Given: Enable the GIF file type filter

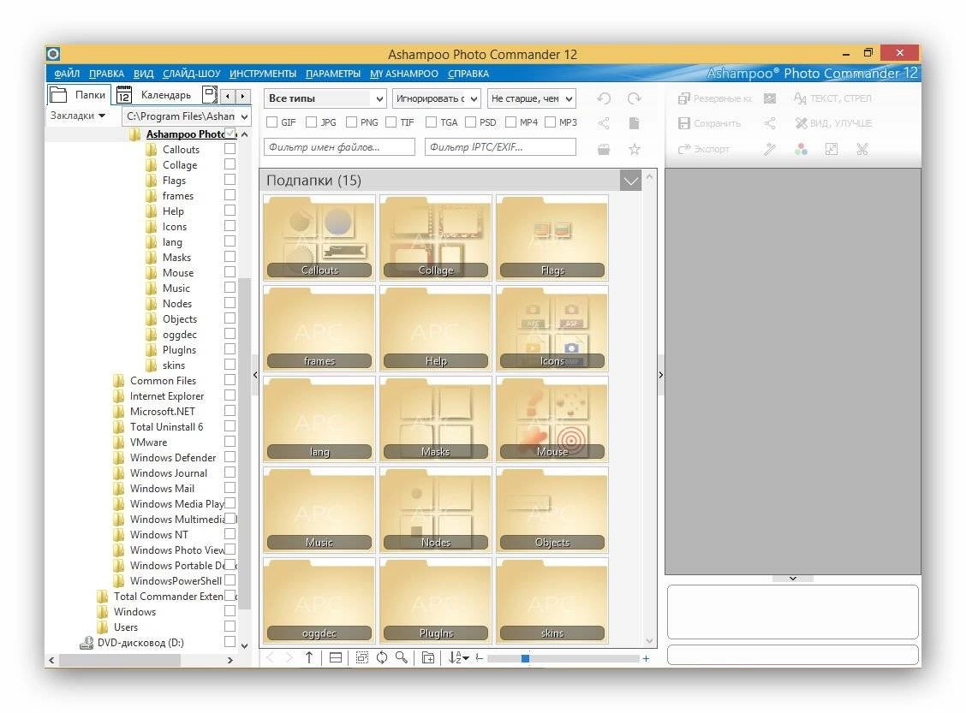Looking at the screenshot, I should [271, 122].
